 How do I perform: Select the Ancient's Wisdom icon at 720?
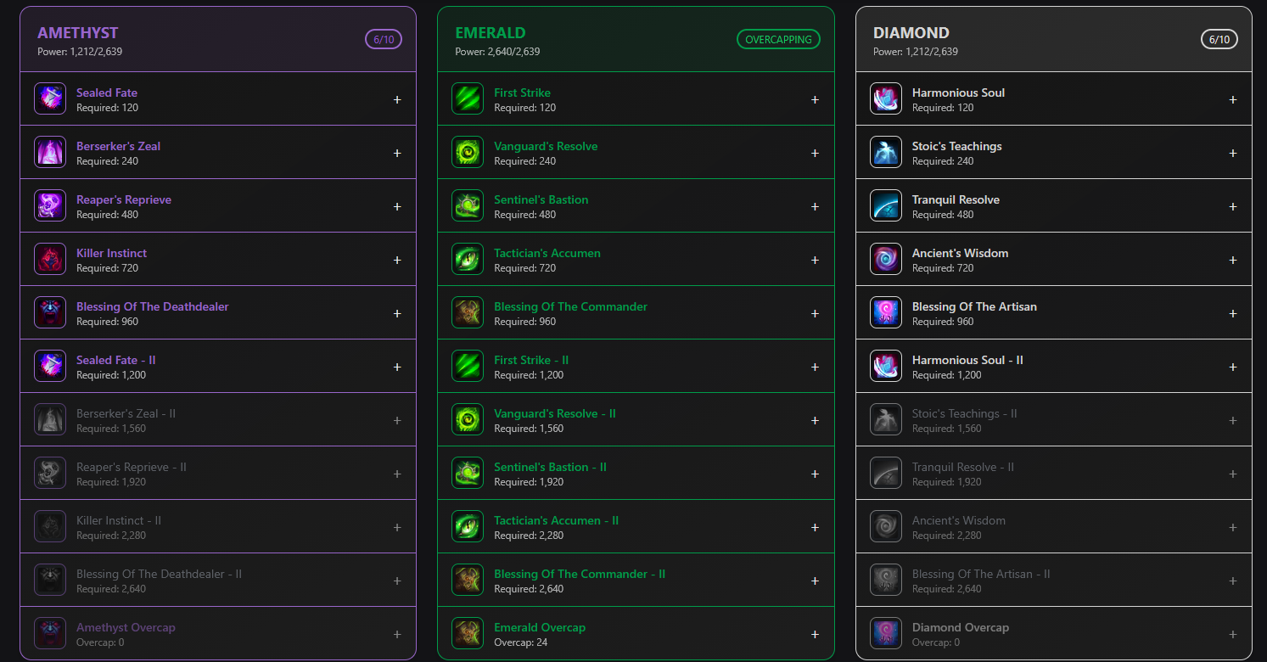pos(886,260)
